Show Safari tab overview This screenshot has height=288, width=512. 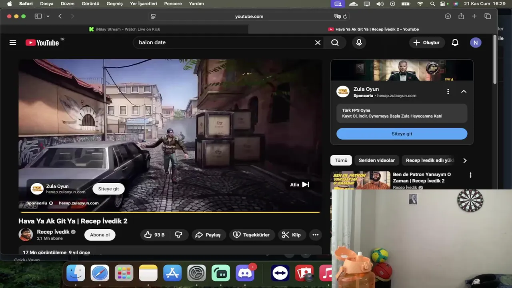tap(488, 16)
